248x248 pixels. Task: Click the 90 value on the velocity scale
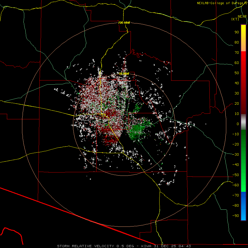click(237, 32)
